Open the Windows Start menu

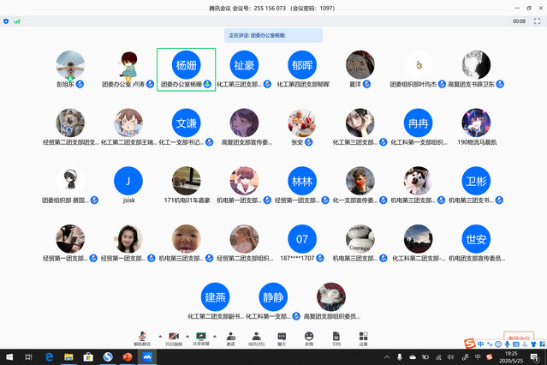9,357
